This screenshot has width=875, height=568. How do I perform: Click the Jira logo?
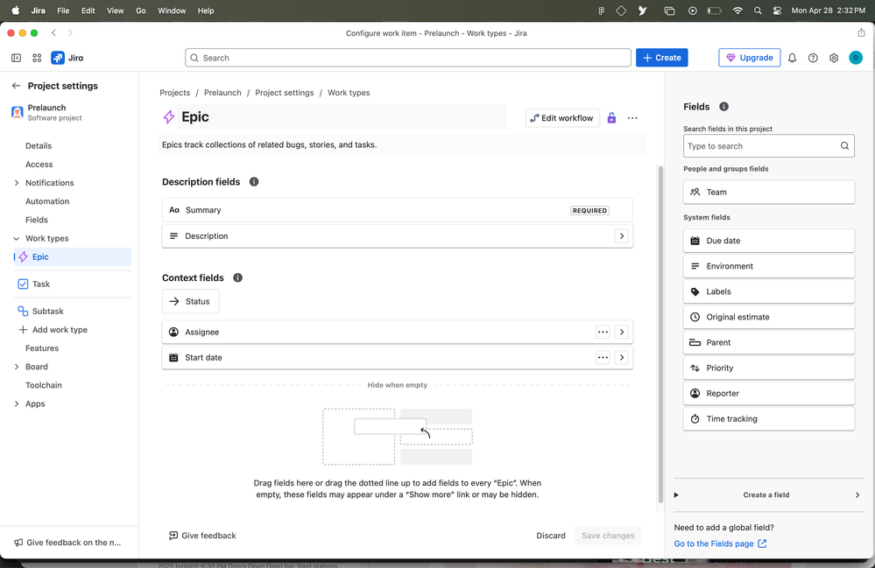pos(67,58)
